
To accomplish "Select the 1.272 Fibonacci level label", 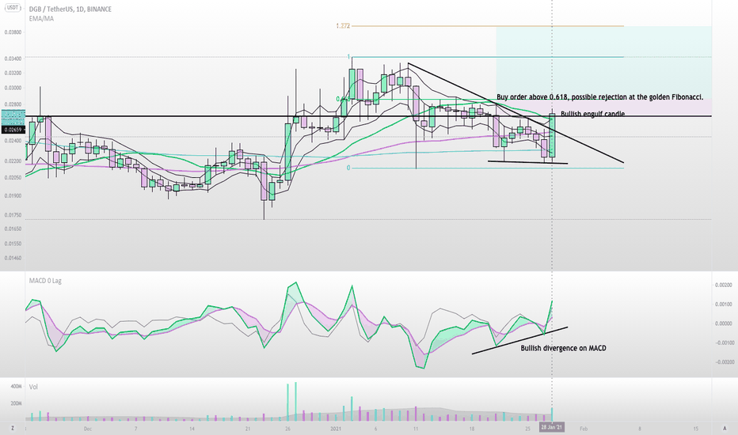I will (x=343, y=26).
